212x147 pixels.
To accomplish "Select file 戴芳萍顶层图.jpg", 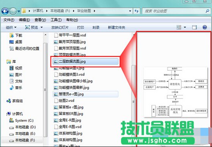I will coord(70,42).
